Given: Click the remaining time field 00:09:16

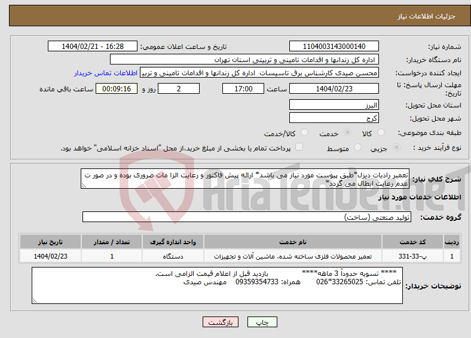Looking at the screenshot, I should pyautogui.click(x=117, y=88).
